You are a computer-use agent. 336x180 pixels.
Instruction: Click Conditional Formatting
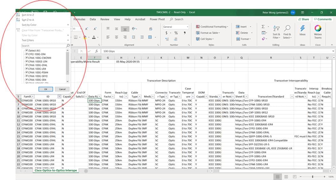point(212,27)
